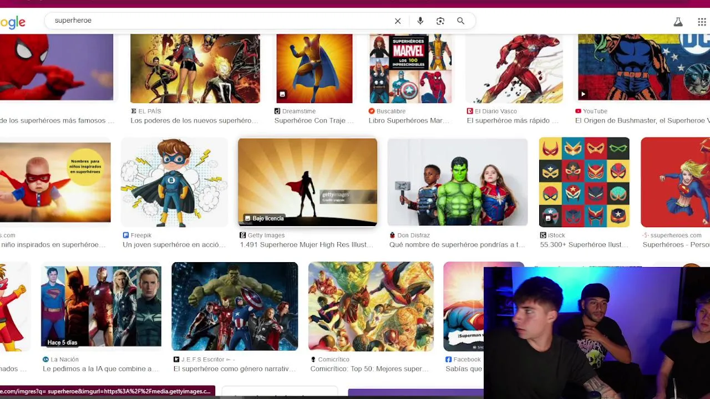Click the 'Hace 5 días' badge

[x=62, y=342]
